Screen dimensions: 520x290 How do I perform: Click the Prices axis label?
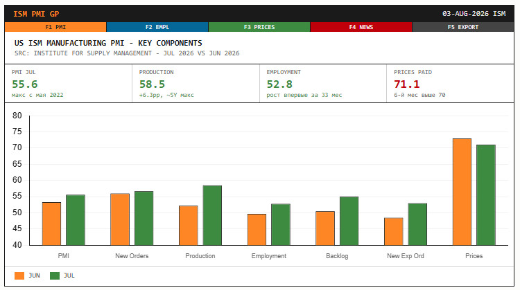(x=474, y=256)
